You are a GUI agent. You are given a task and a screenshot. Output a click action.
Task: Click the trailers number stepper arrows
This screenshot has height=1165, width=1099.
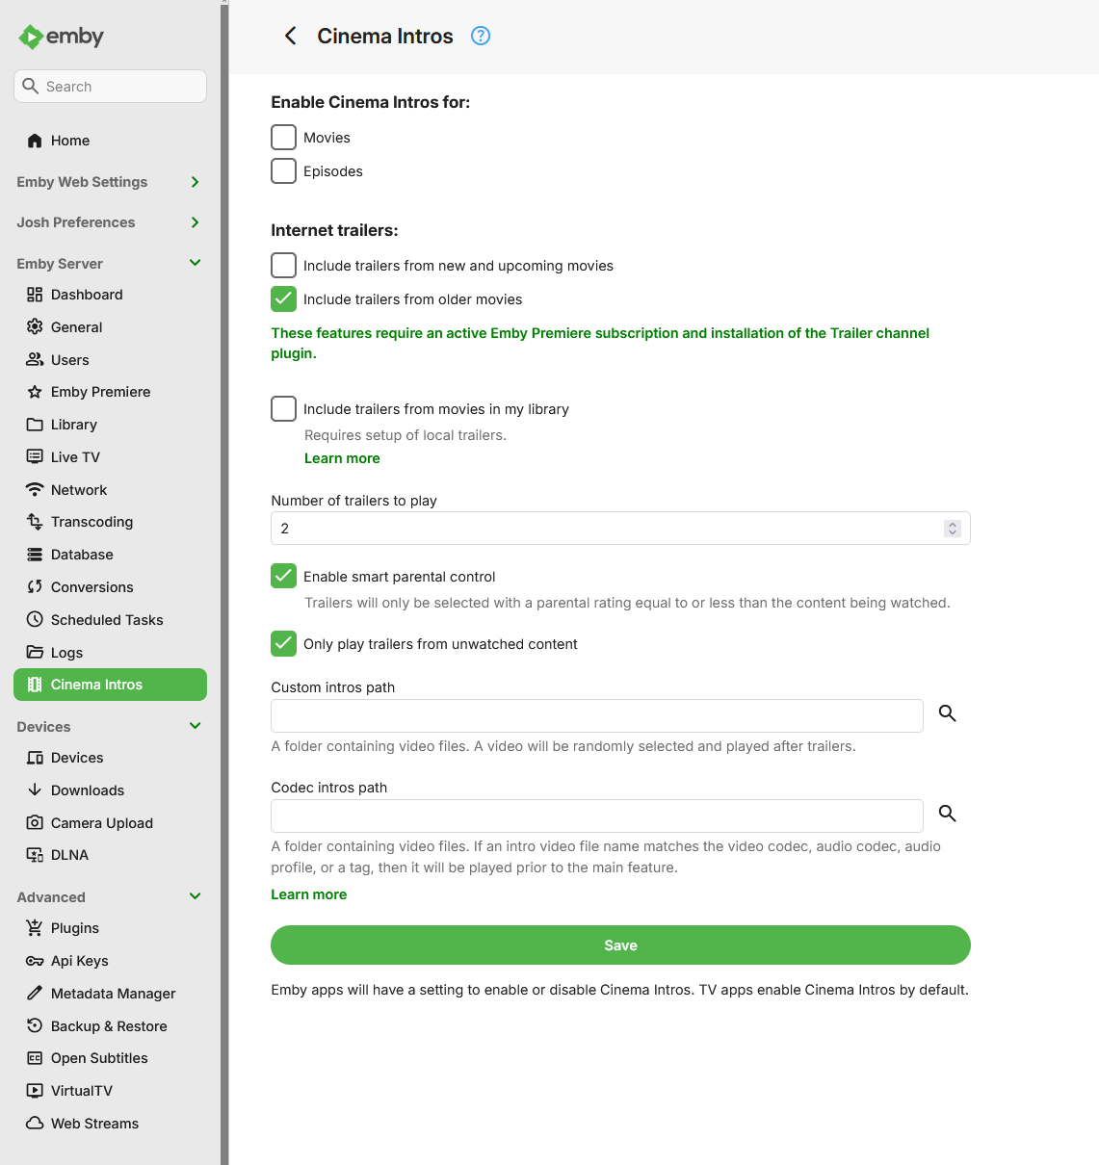(x=953, y=529)
